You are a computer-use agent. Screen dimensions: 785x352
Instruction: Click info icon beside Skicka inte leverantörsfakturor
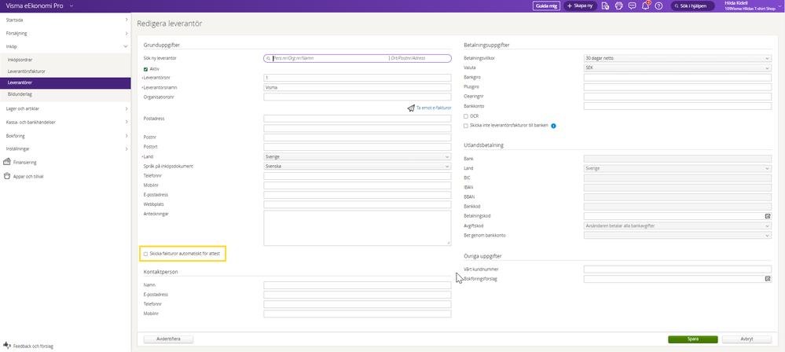554,126
